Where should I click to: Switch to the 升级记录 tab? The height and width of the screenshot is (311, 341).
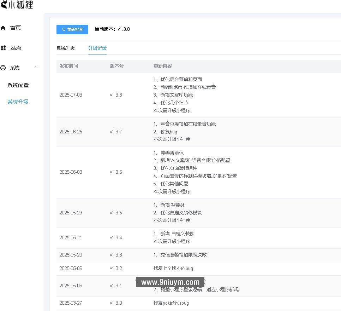(97, 48)
